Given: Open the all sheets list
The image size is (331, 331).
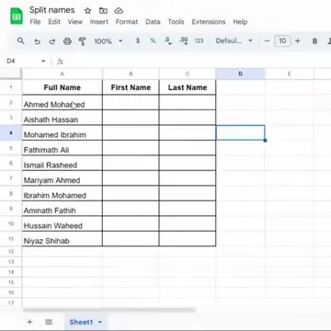Looking at the screenshot, I should (49, 322).
